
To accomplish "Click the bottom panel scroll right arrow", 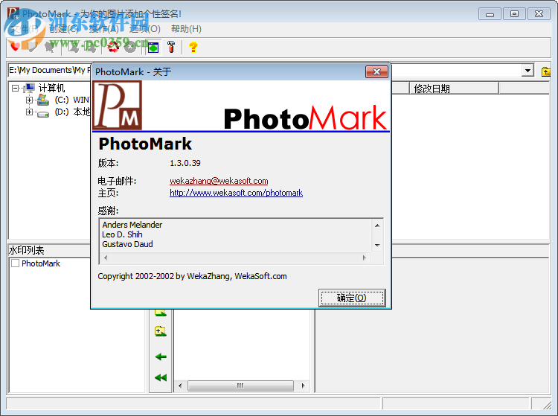I will pos(304,385).
